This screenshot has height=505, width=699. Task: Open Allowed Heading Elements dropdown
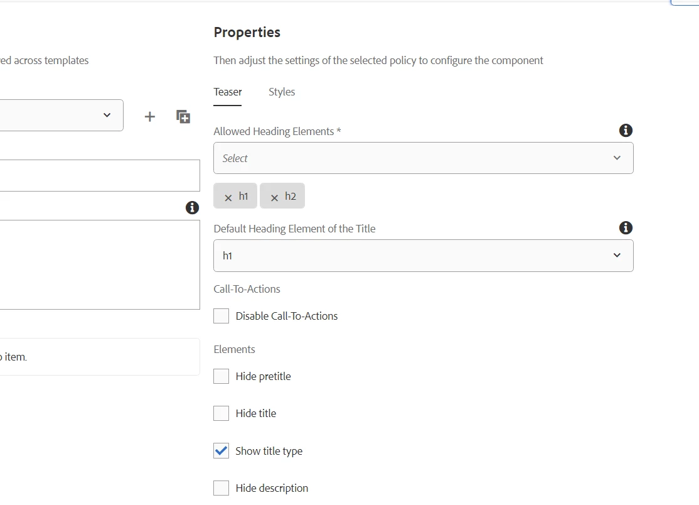[x=423, y=158]
